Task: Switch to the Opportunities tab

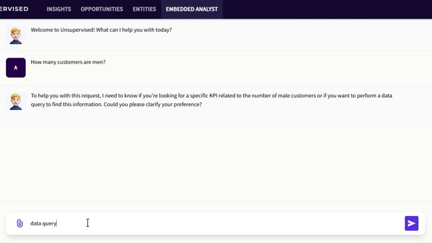Action: [x=102, y=9]
